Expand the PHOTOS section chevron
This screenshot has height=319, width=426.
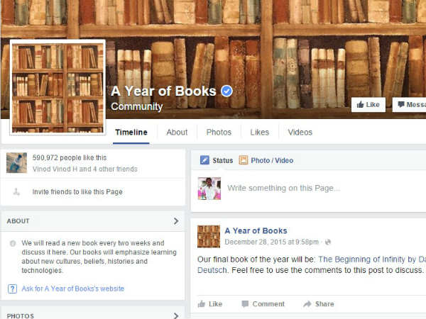click(176, 315)
